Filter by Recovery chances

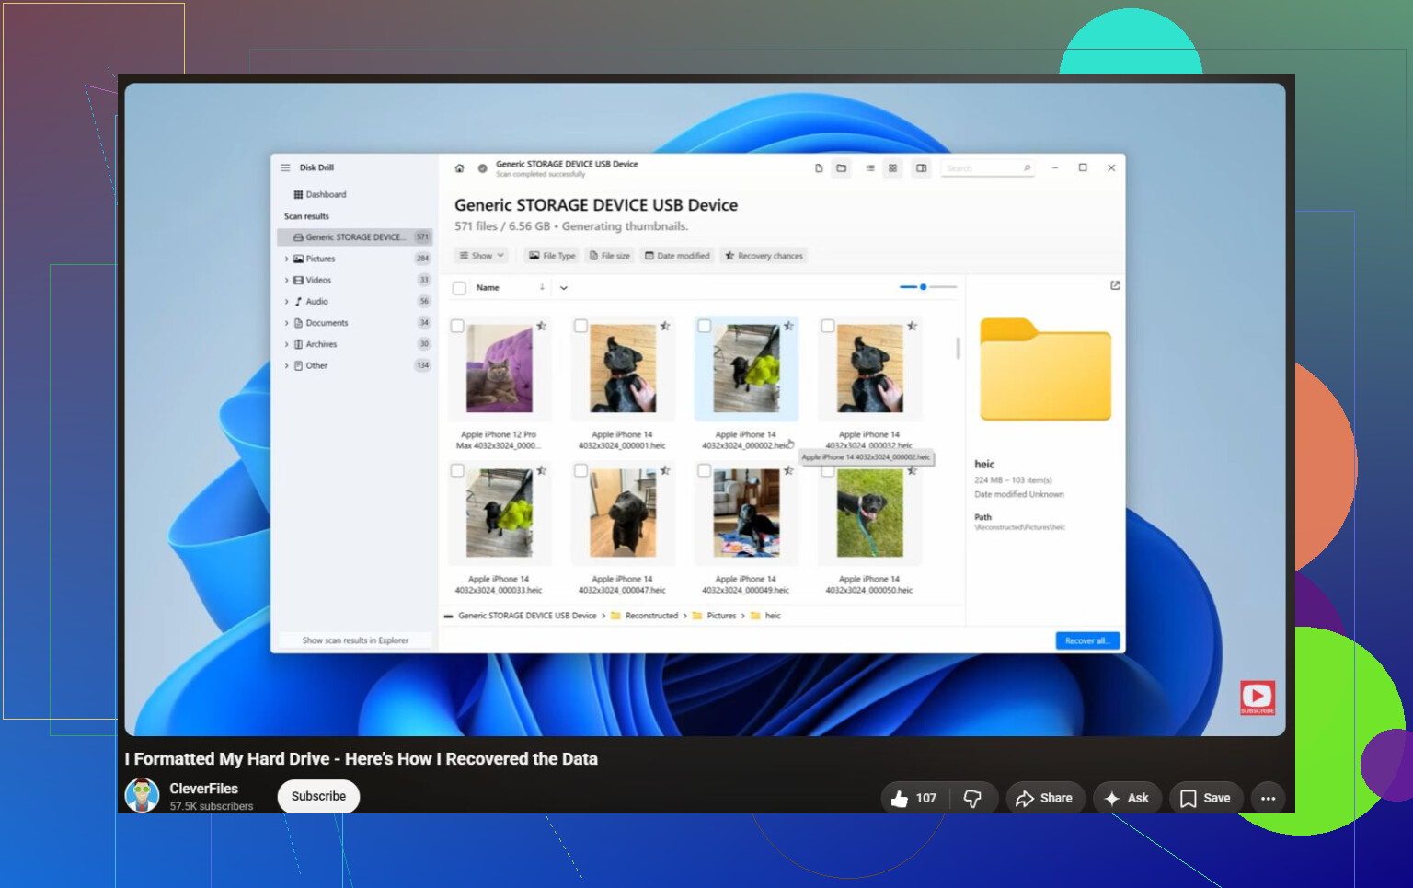click(x=764, y=256)
